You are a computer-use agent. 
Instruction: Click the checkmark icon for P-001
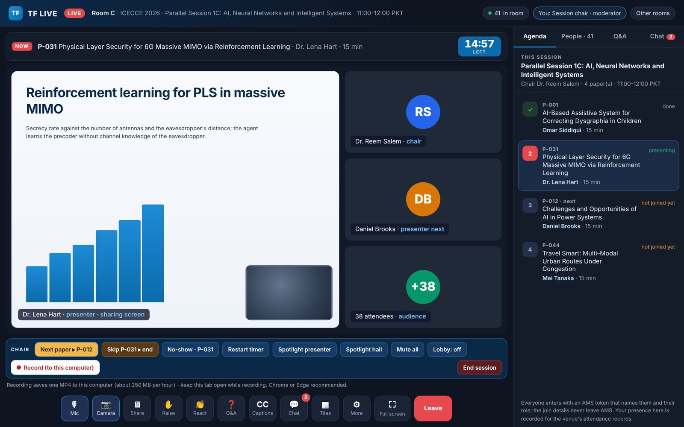point(530,109)
